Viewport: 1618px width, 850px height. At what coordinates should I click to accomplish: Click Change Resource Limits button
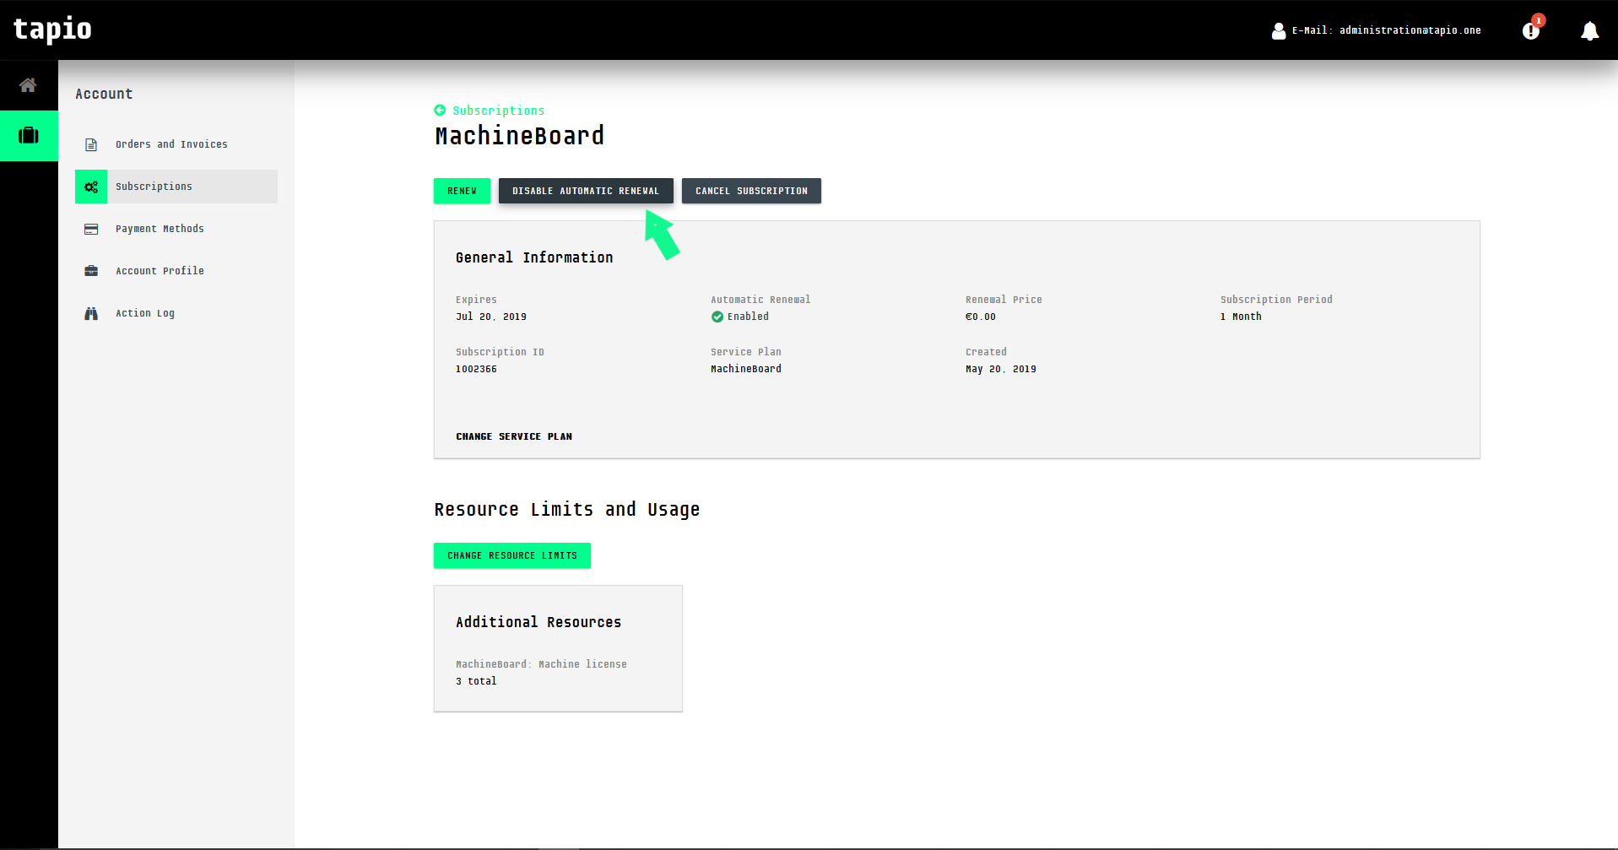pos(512,555)
